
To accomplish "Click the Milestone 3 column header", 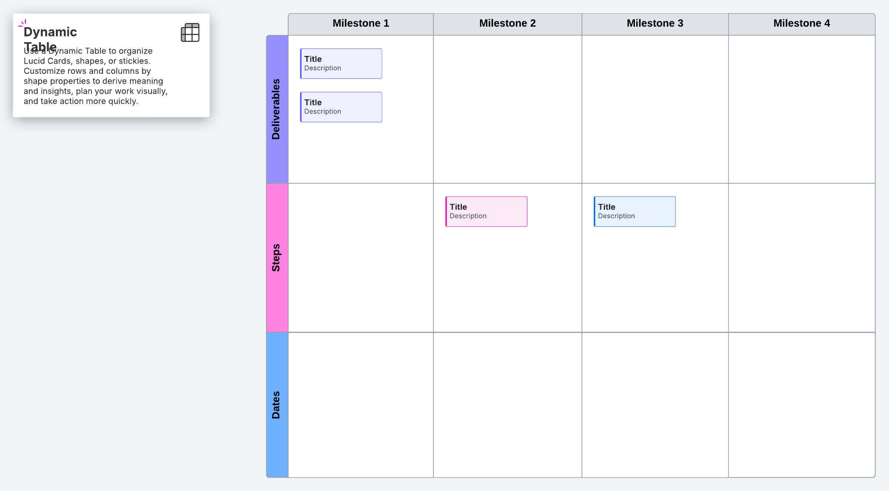I will pyautogui.click(x=655, y=24).
